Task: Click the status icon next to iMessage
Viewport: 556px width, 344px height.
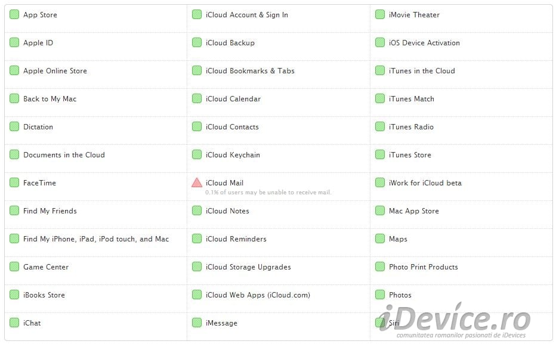Action: pos(197,323)
